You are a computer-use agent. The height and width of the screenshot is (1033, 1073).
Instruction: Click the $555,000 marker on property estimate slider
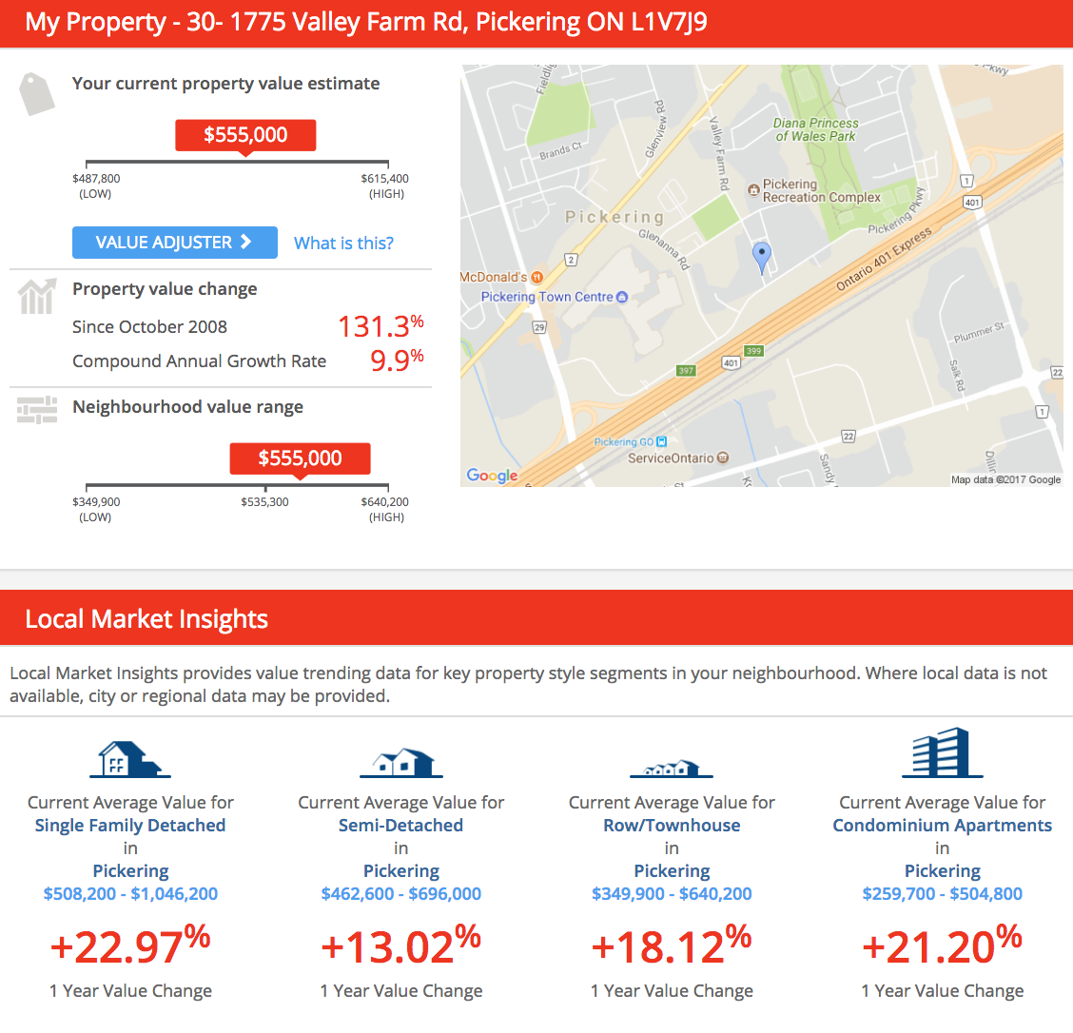(x=245, y=135)
